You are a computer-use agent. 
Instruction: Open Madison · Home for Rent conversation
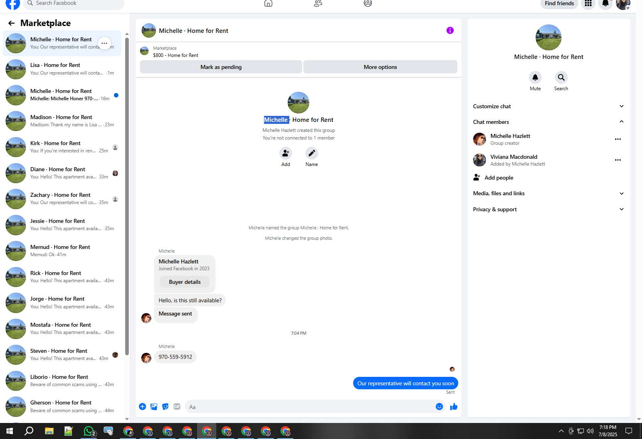tap(62, 121)
